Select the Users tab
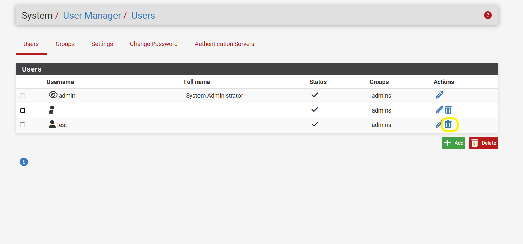 tap(31, 44)
